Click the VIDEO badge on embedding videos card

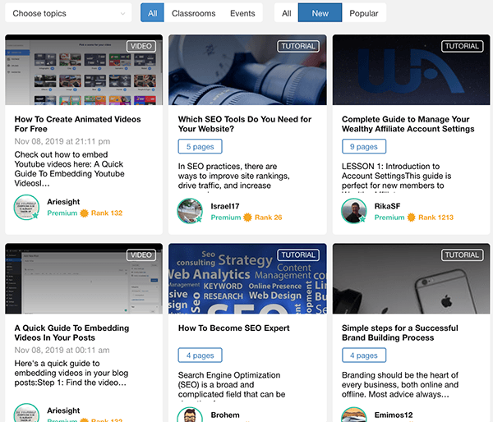pos(141,255)
